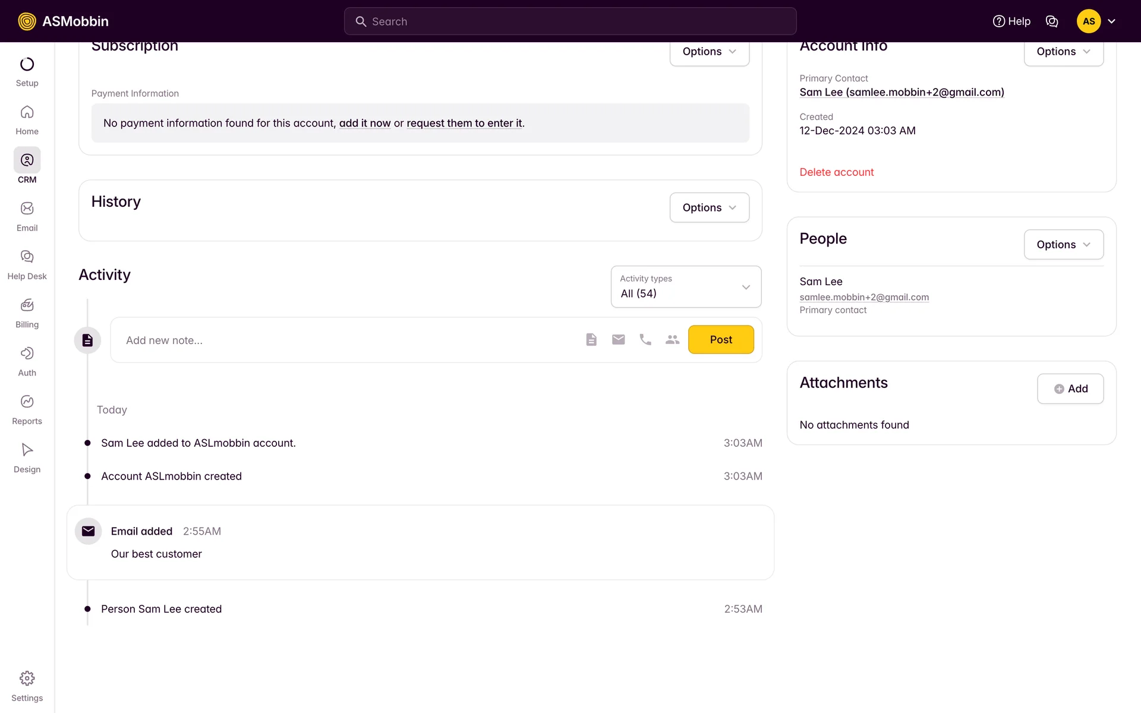The height and width of the screenshot is (713, 1141).
Task: Choose the meeting people icon in composer
Action: [672, 339]
